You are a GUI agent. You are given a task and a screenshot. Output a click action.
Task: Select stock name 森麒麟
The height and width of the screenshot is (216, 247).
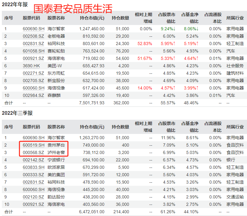click(54, 95)
